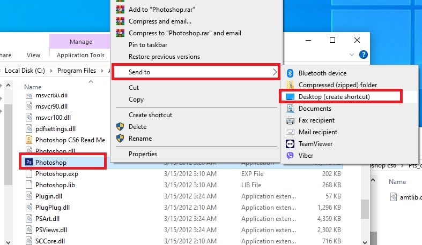The width and height of the screenshot is (422, 245).
Task: Choose Cut from context menu
Action: pos(196,88)
